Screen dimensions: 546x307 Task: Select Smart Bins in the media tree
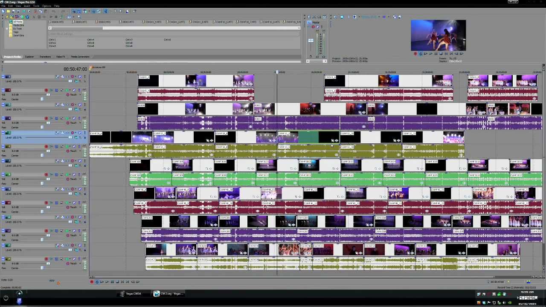[x=18, y=35]
